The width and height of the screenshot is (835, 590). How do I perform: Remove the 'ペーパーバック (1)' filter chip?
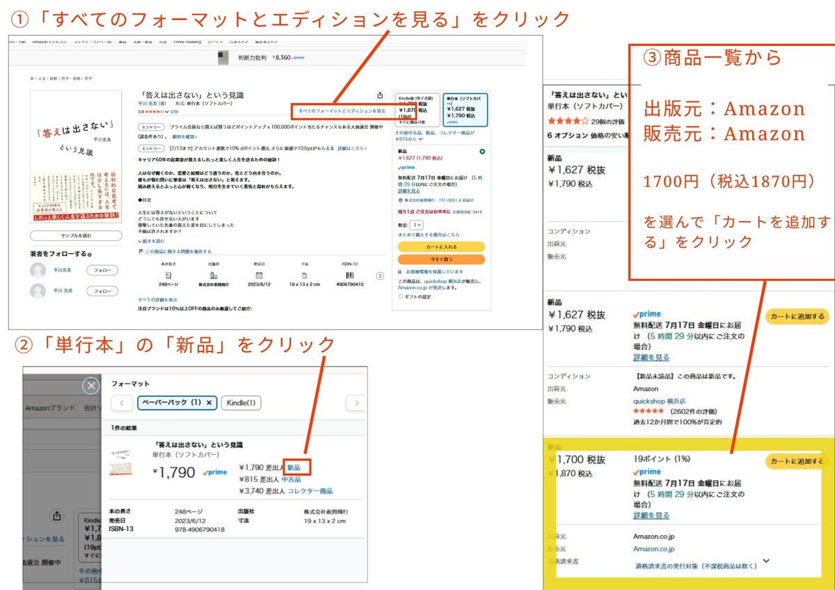[209, 403]
